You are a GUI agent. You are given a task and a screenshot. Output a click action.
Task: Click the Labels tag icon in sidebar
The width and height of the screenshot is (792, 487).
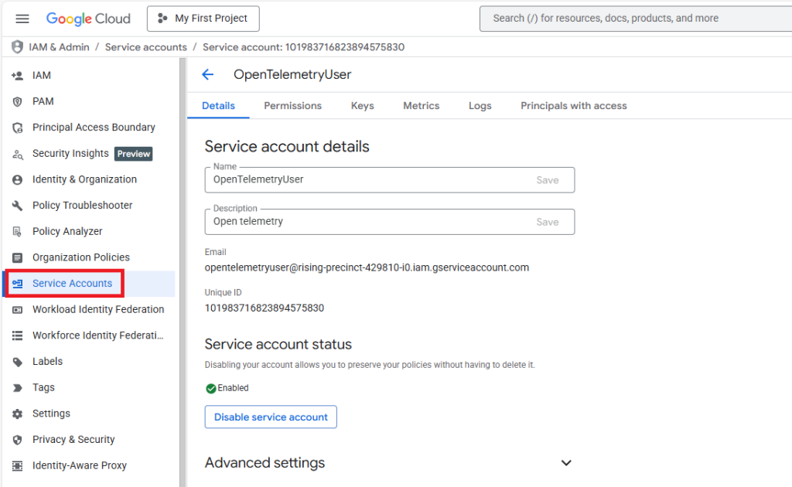(x=17, y=362)
